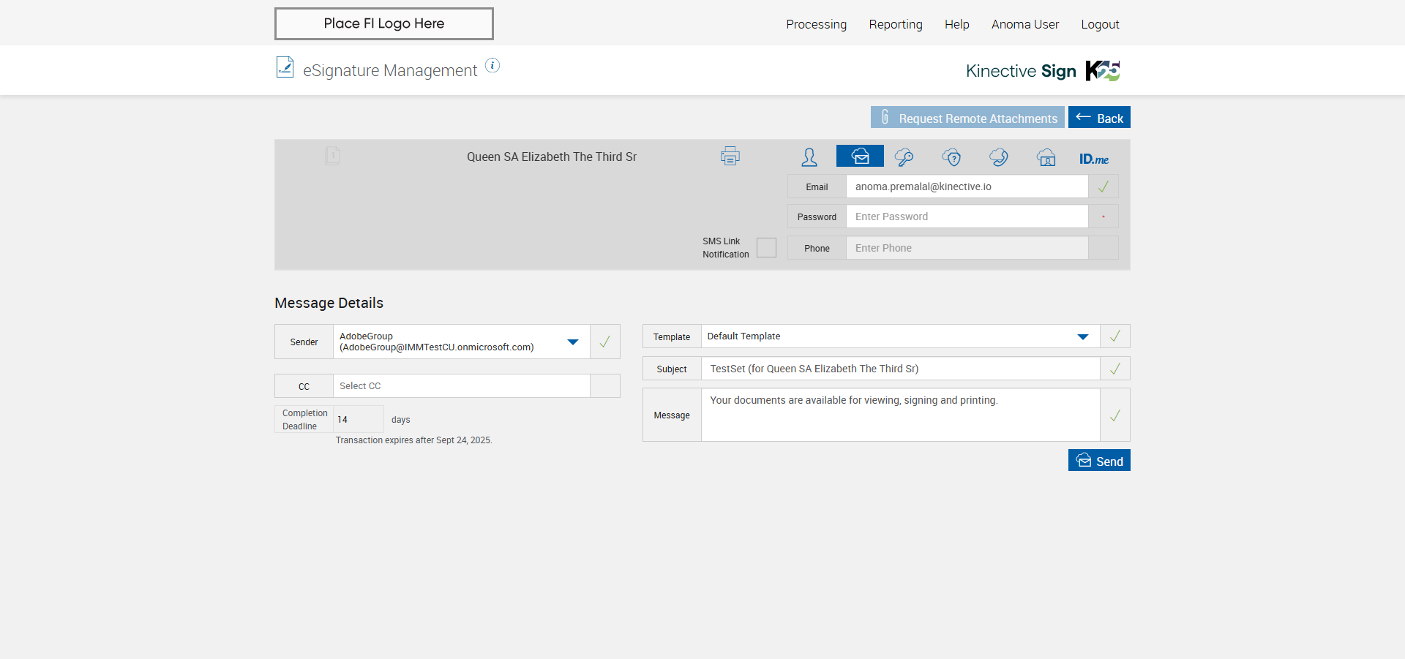Click the Send button
The height and width of the screenshot is (659, 1405).
click(x=1099, y=461)
